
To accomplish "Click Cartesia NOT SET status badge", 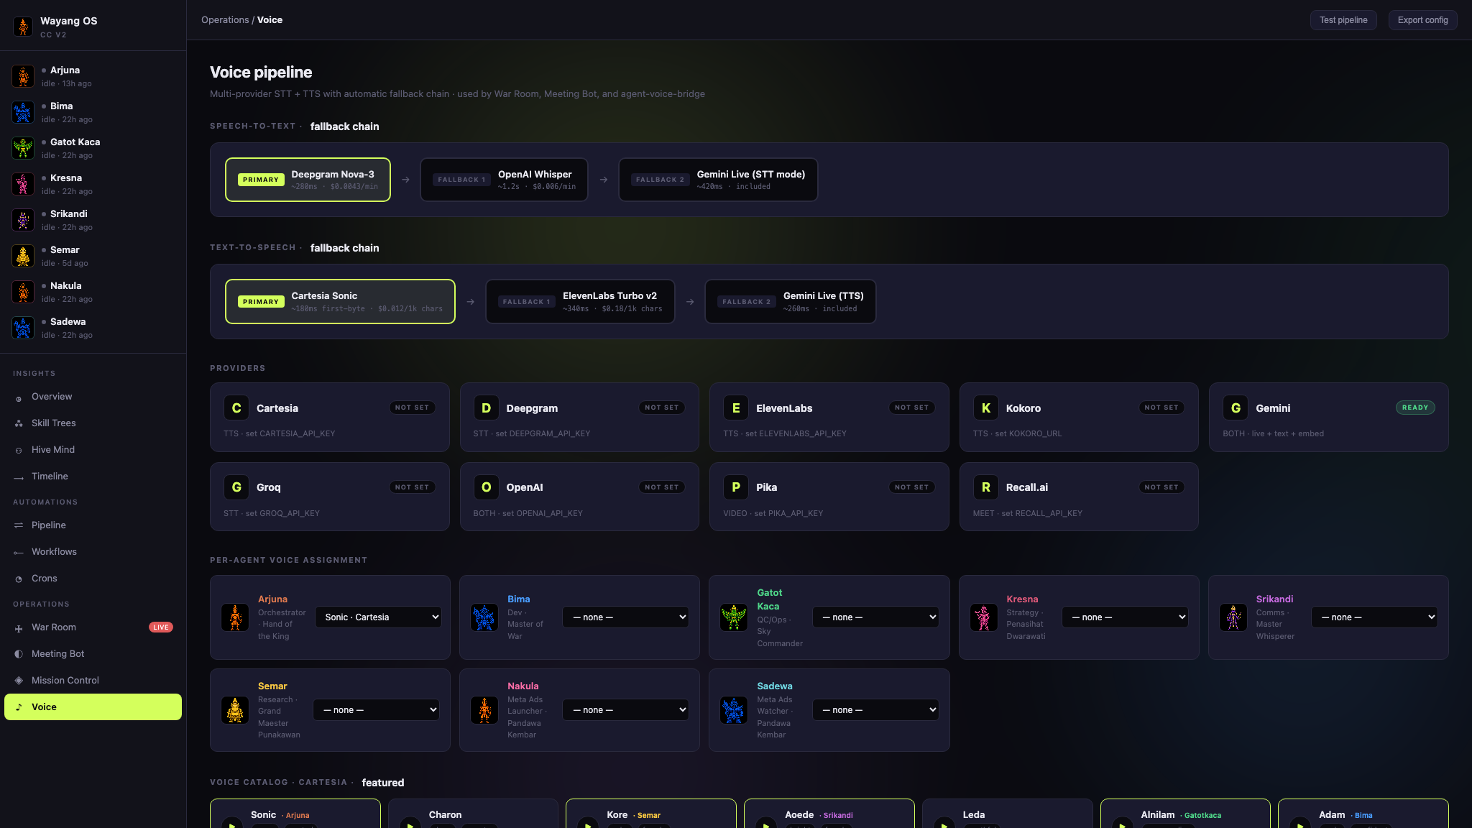I will [412, 408].
